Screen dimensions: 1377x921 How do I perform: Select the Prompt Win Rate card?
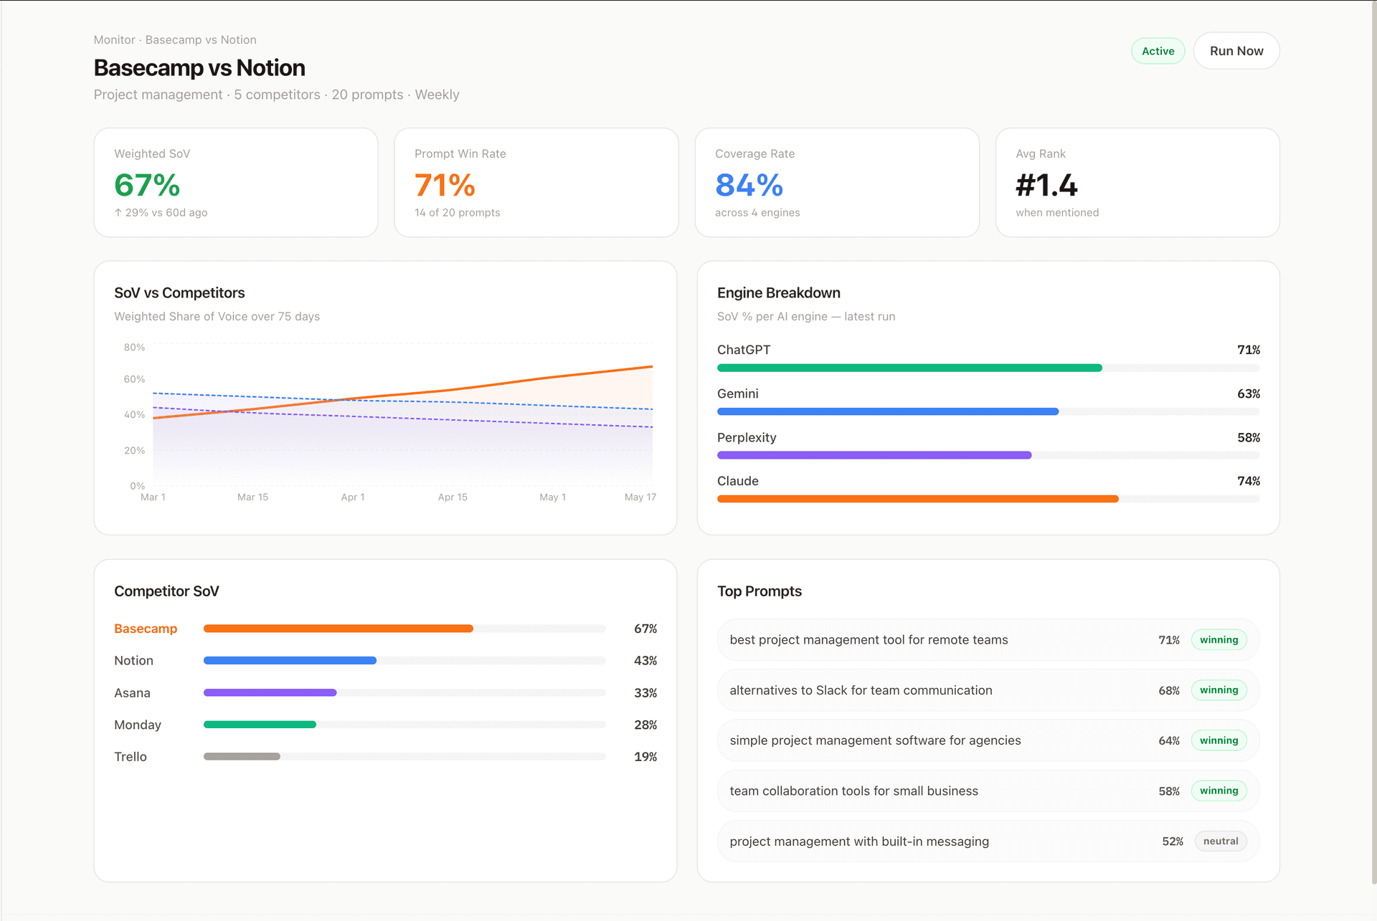click(536, 182)
